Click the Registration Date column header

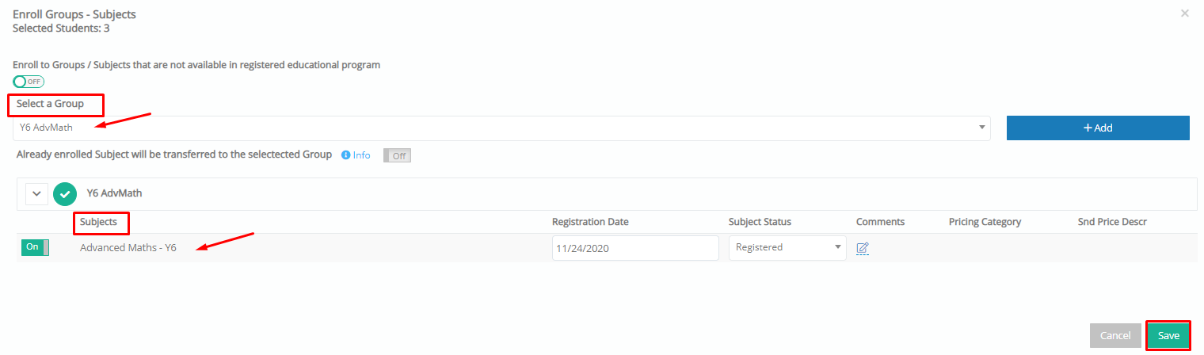[590, 222]
